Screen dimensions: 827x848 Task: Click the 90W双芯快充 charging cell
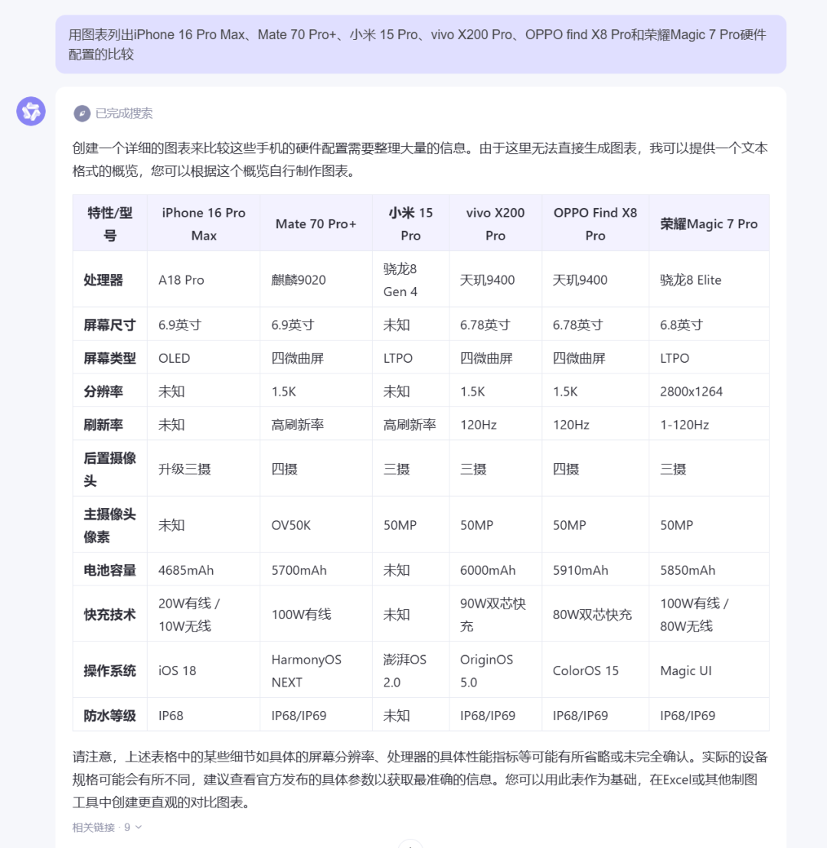(x=495, y=615)
